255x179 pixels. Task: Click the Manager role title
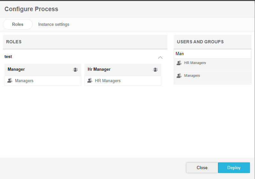pyautogui.click(x=16, y=69)
